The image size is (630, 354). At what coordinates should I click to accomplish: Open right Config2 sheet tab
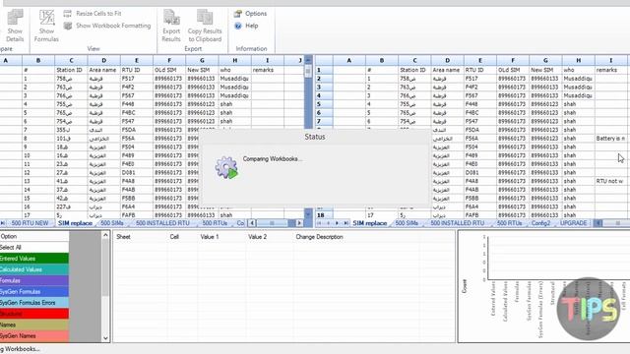540,223
